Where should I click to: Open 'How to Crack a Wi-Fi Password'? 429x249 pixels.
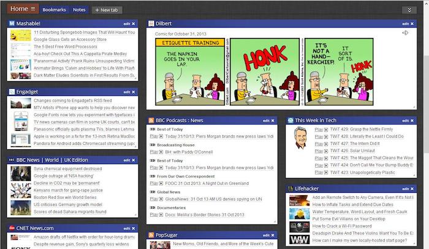pyautogui.click(x=342, y=226)
